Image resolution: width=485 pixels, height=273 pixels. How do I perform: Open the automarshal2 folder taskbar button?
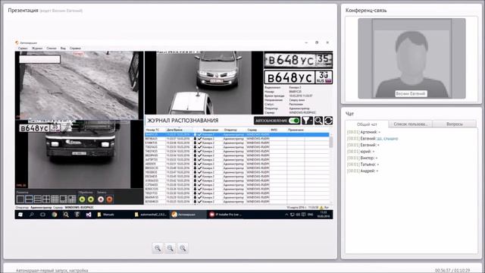151,215
